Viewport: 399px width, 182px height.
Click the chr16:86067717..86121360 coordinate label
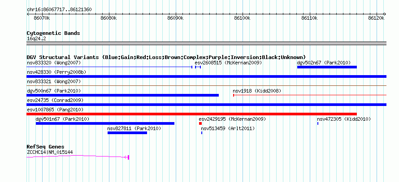[59, 10]
